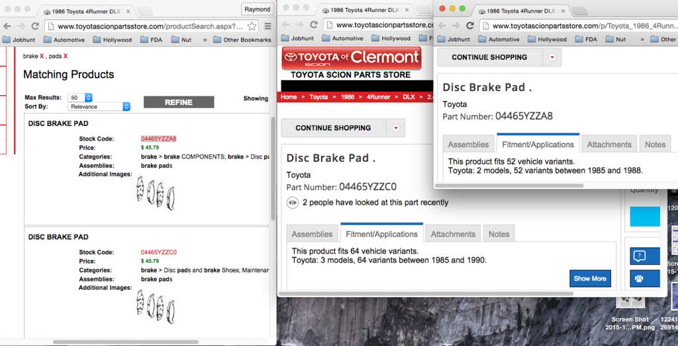This screenshot has height=346, width=678.
Task: Open Notes tab in right window
Action: pyautogui.click(x=655, y=144)
